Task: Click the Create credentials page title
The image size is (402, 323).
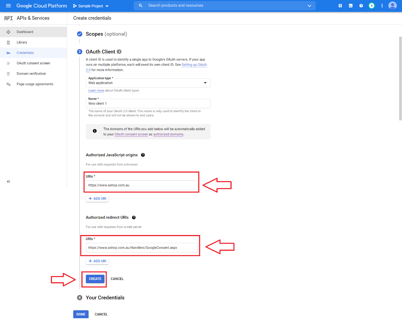Action: [x=92, y=18]
